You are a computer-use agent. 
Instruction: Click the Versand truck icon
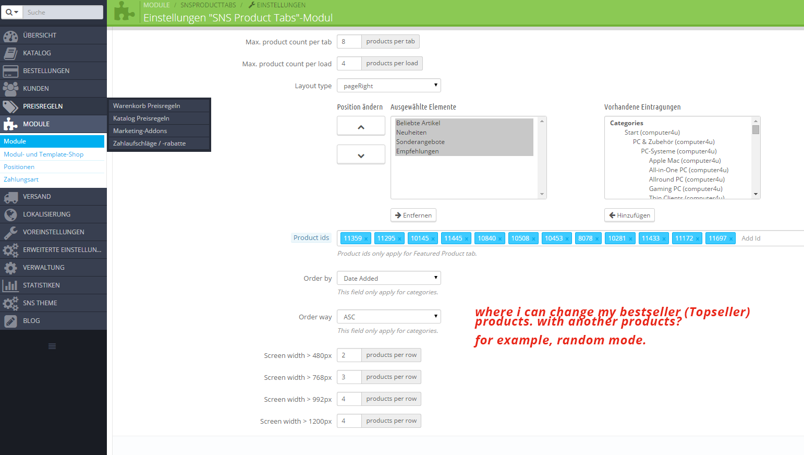(x=10, y=197)
